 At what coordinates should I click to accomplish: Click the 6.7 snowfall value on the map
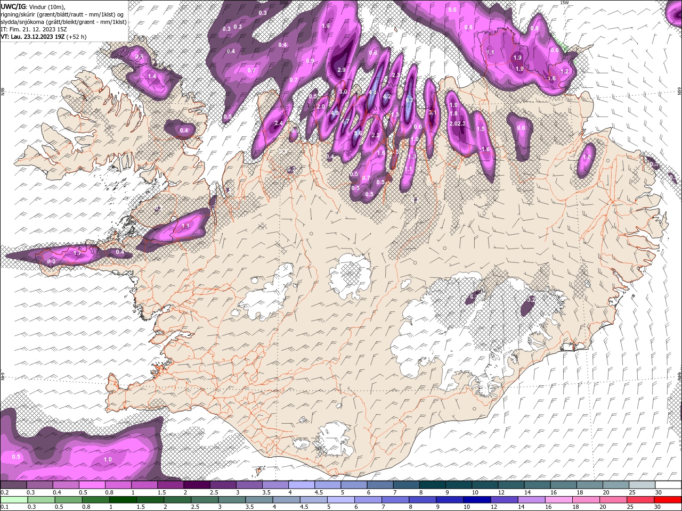point(409,100)
